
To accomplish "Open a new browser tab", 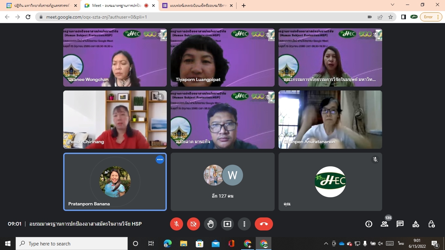I will click(244, 6).
